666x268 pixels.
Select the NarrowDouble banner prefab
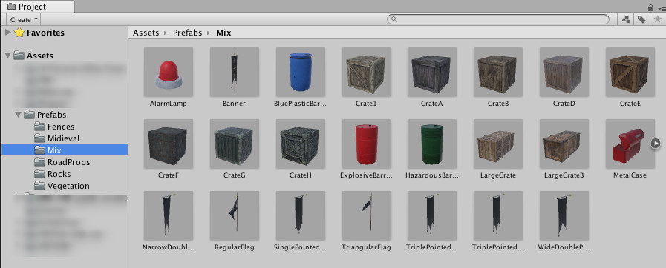[x=169, y=215]
